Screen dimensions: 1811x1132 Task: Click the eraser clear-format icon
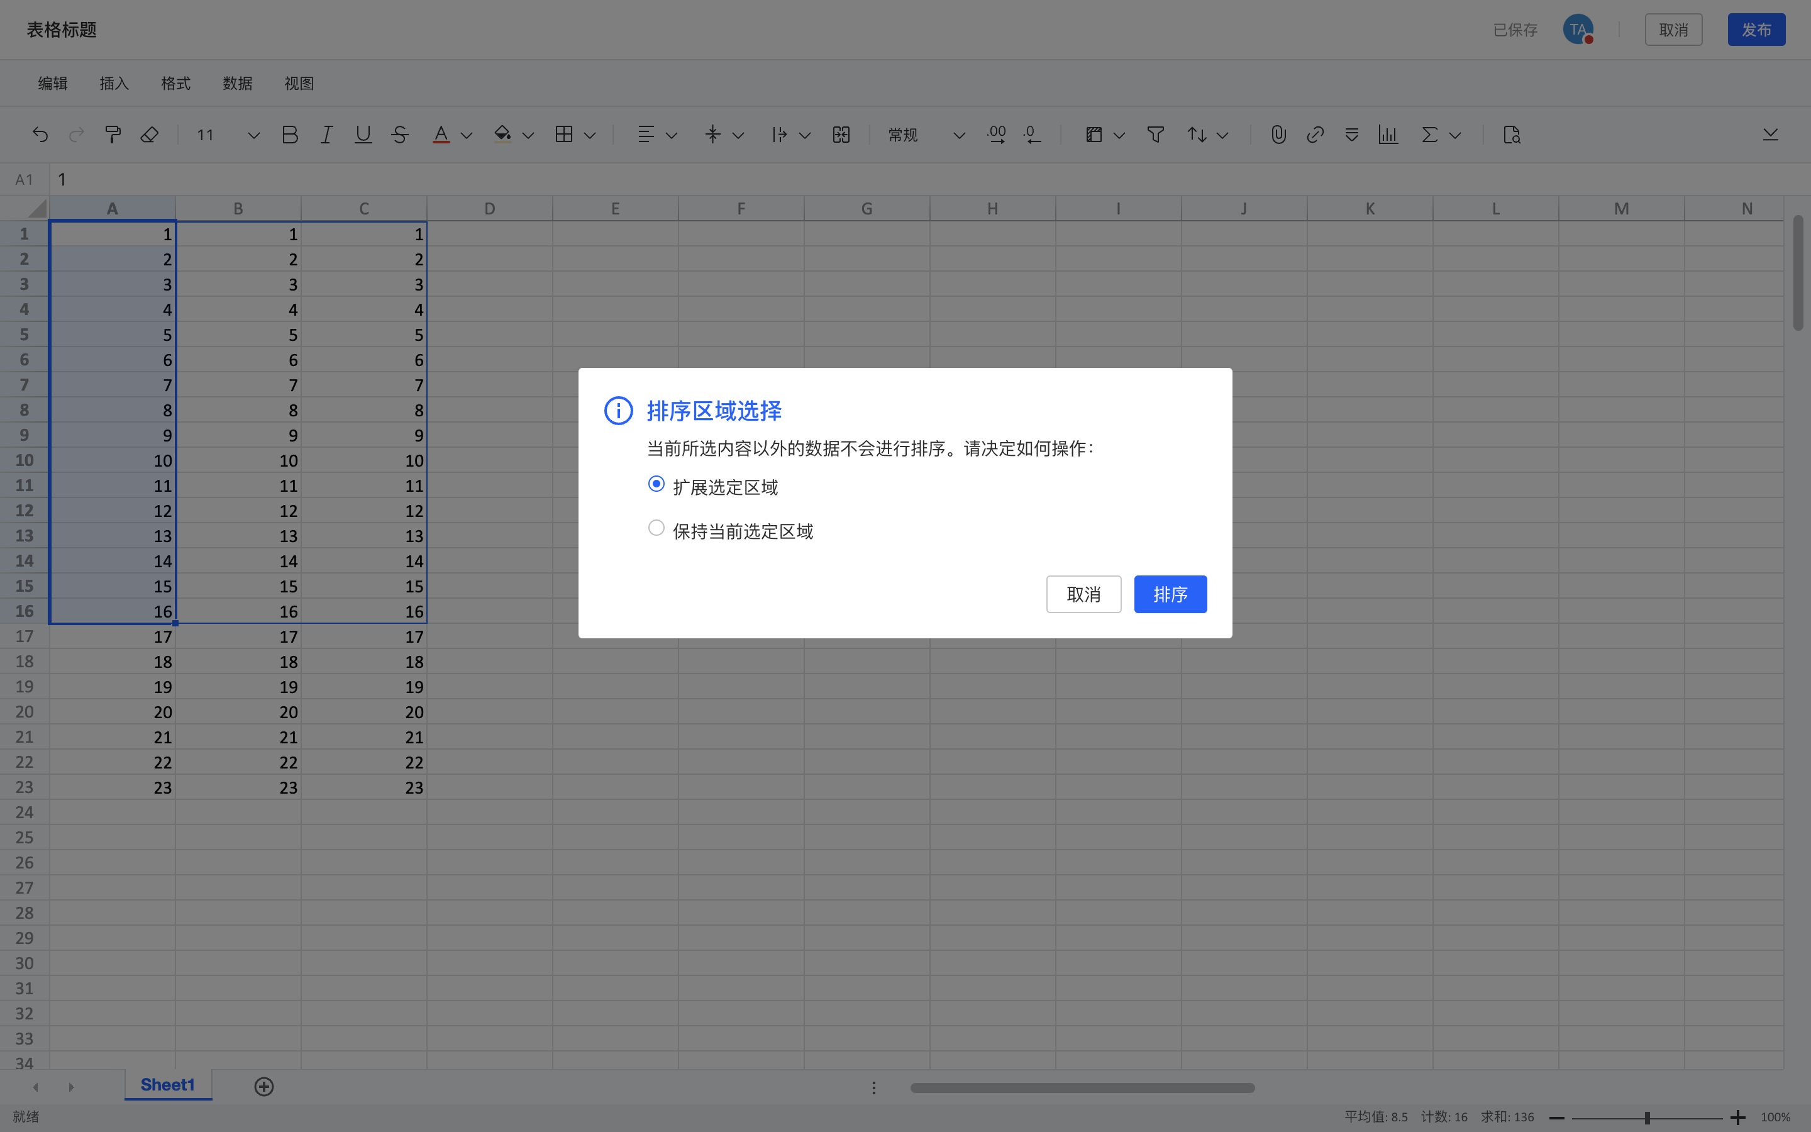[150, 135]
